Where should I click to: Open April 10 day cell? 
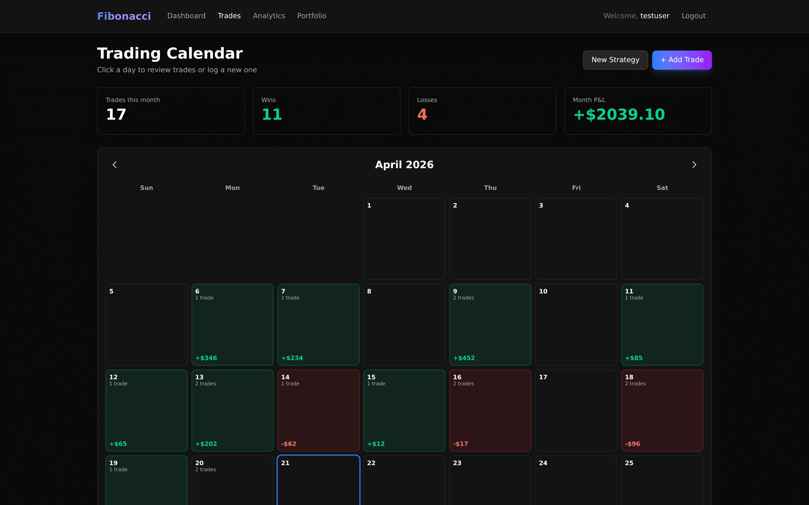[x=576, y=325]
